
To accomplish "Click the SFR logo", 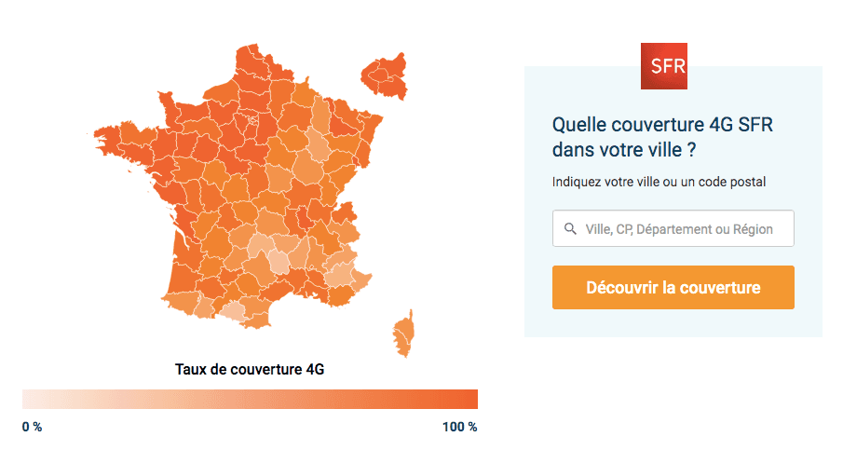I will coord(663,65).
